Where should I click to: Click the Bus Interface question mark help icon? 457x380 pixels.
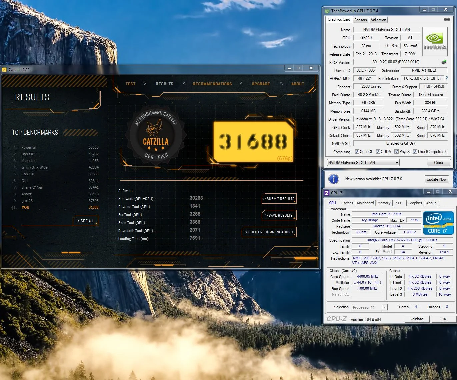pos(447,78)
